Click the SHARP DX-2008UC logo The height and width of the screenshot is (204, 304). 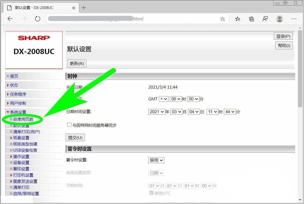coord(34,50)
